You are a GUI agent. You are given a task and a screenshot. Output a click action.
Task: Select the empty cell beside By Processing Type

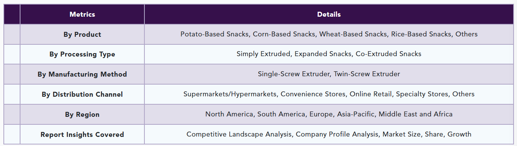12,54
